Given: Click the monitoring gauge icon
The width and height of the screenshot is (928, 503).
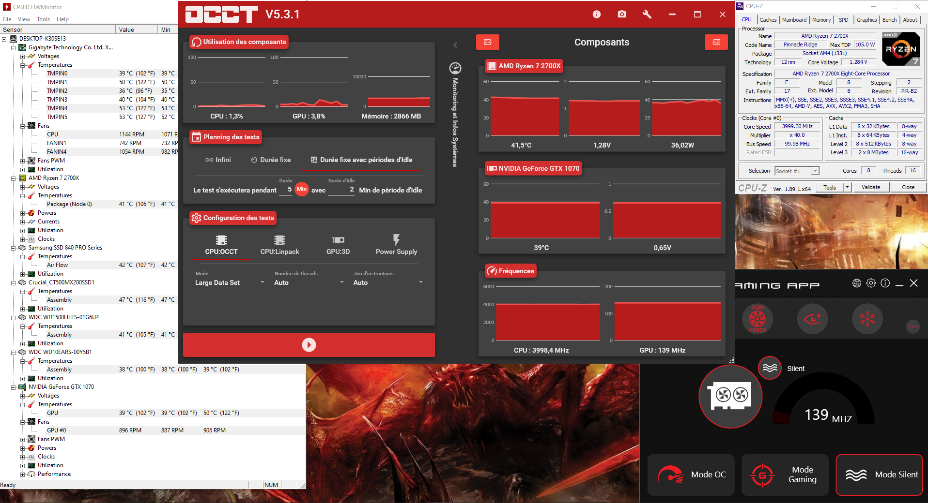Looking at the screenshot, I should click(x=455, y=68).
